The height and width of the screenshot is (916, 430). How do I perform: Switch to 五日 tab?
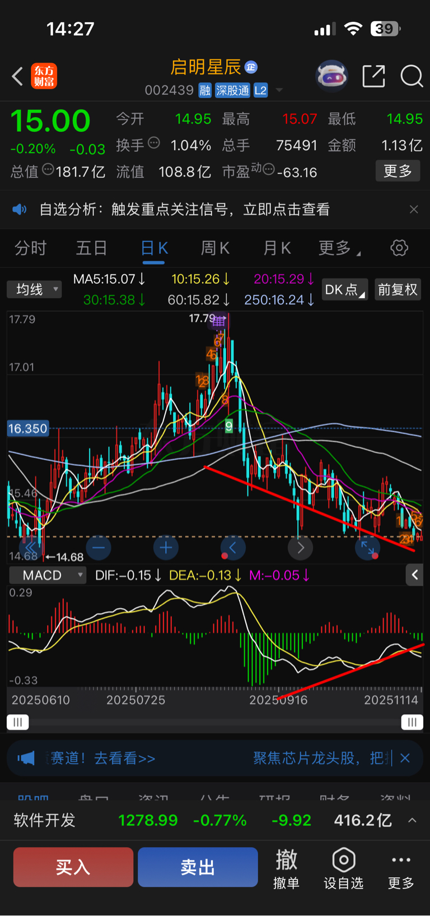pos(91,248)
